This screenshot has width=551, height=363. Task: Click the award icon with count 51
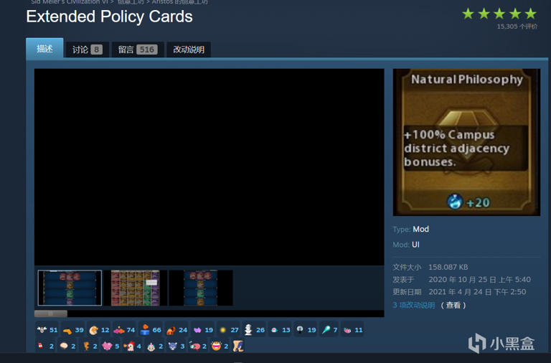[x=42, y=330]
